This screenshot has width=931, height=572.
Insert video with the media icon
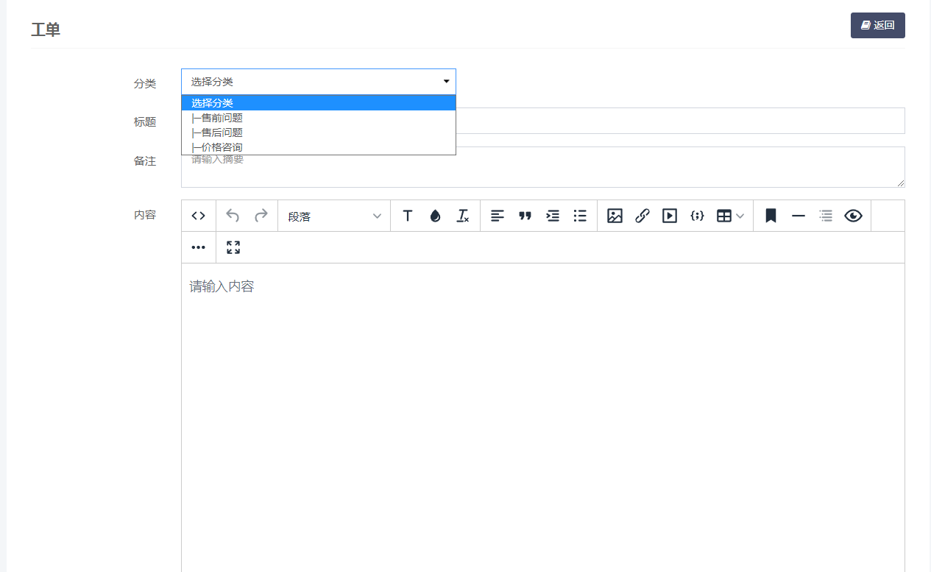tap(669, 216)
